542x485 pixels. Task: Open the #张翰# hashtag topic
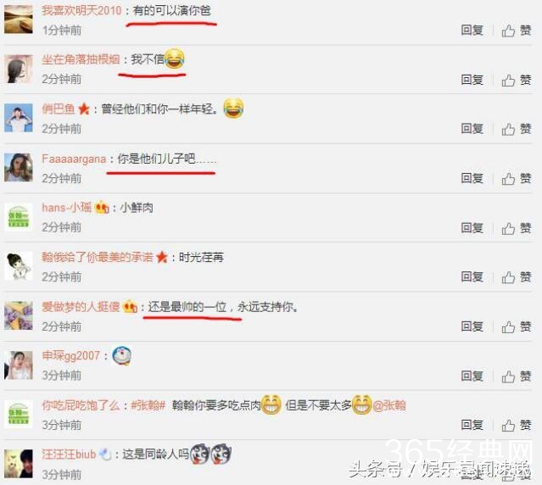(148, 404)
